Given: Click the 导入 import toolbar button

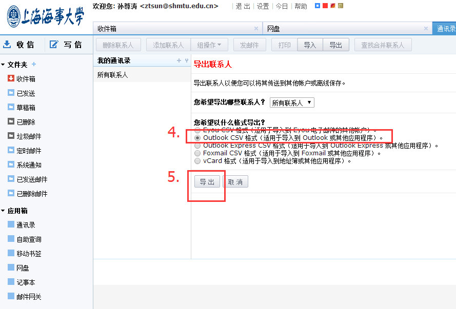Looking at the screenshot, I should point(310,45).
